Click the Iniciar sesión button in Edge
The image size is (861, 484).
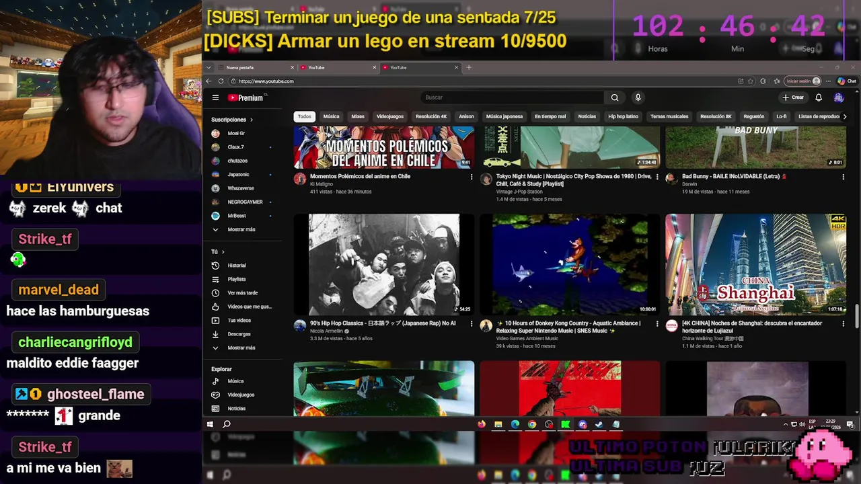(804, 81)
